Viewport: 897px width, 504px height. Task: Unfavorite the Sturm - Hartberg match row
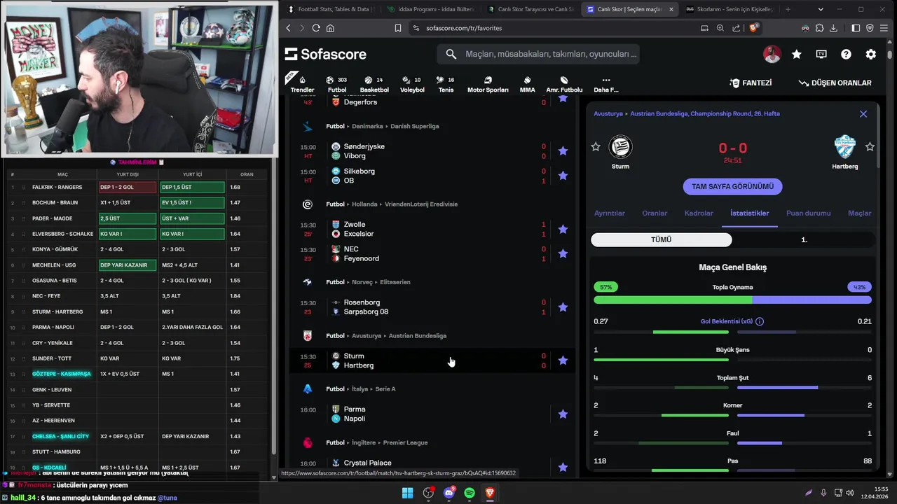pyautogui.click(x=563, y=360)
